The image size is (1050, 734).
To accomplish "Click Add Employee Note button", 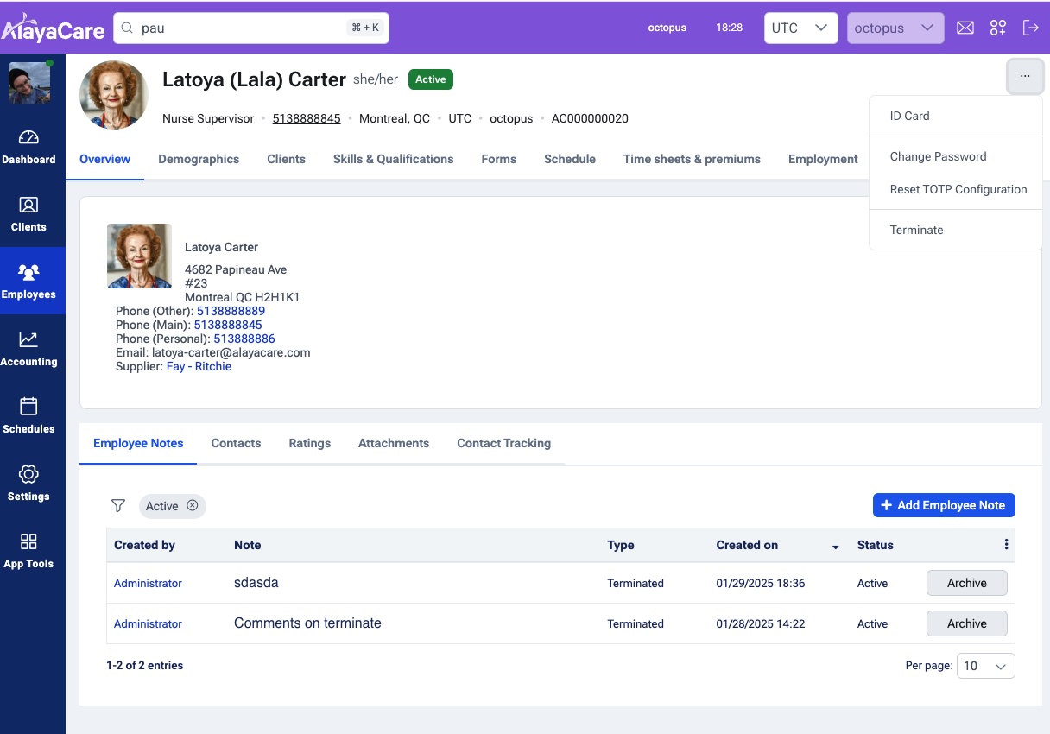I will click(x=944, y=505).
